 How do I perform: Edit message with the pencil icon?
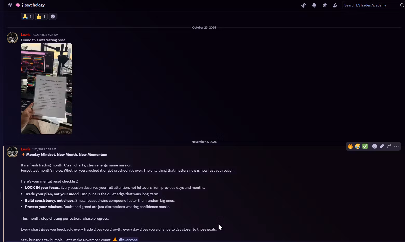pos(382,146)
